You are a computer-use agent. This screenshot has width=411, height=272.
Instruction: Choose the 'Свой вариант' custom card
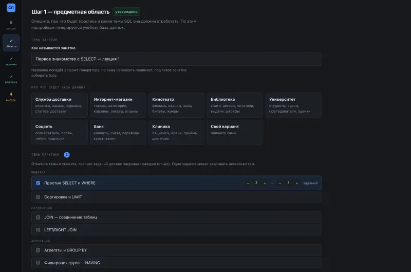coord(235,132)
